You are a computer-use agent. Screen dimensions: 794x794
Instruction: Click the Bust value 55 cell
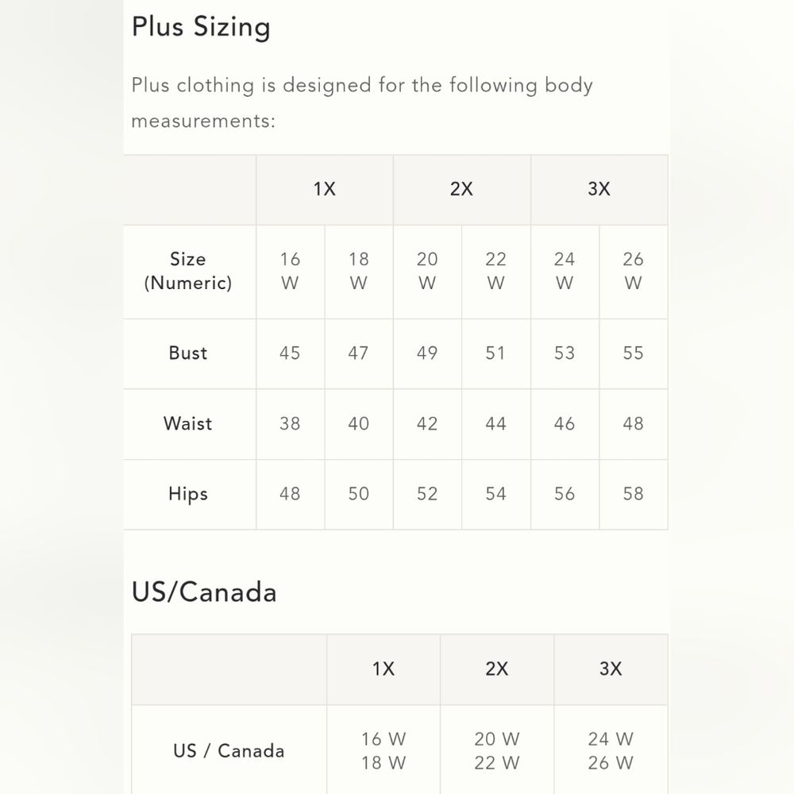pyautogui.click(x=633, y=353)
